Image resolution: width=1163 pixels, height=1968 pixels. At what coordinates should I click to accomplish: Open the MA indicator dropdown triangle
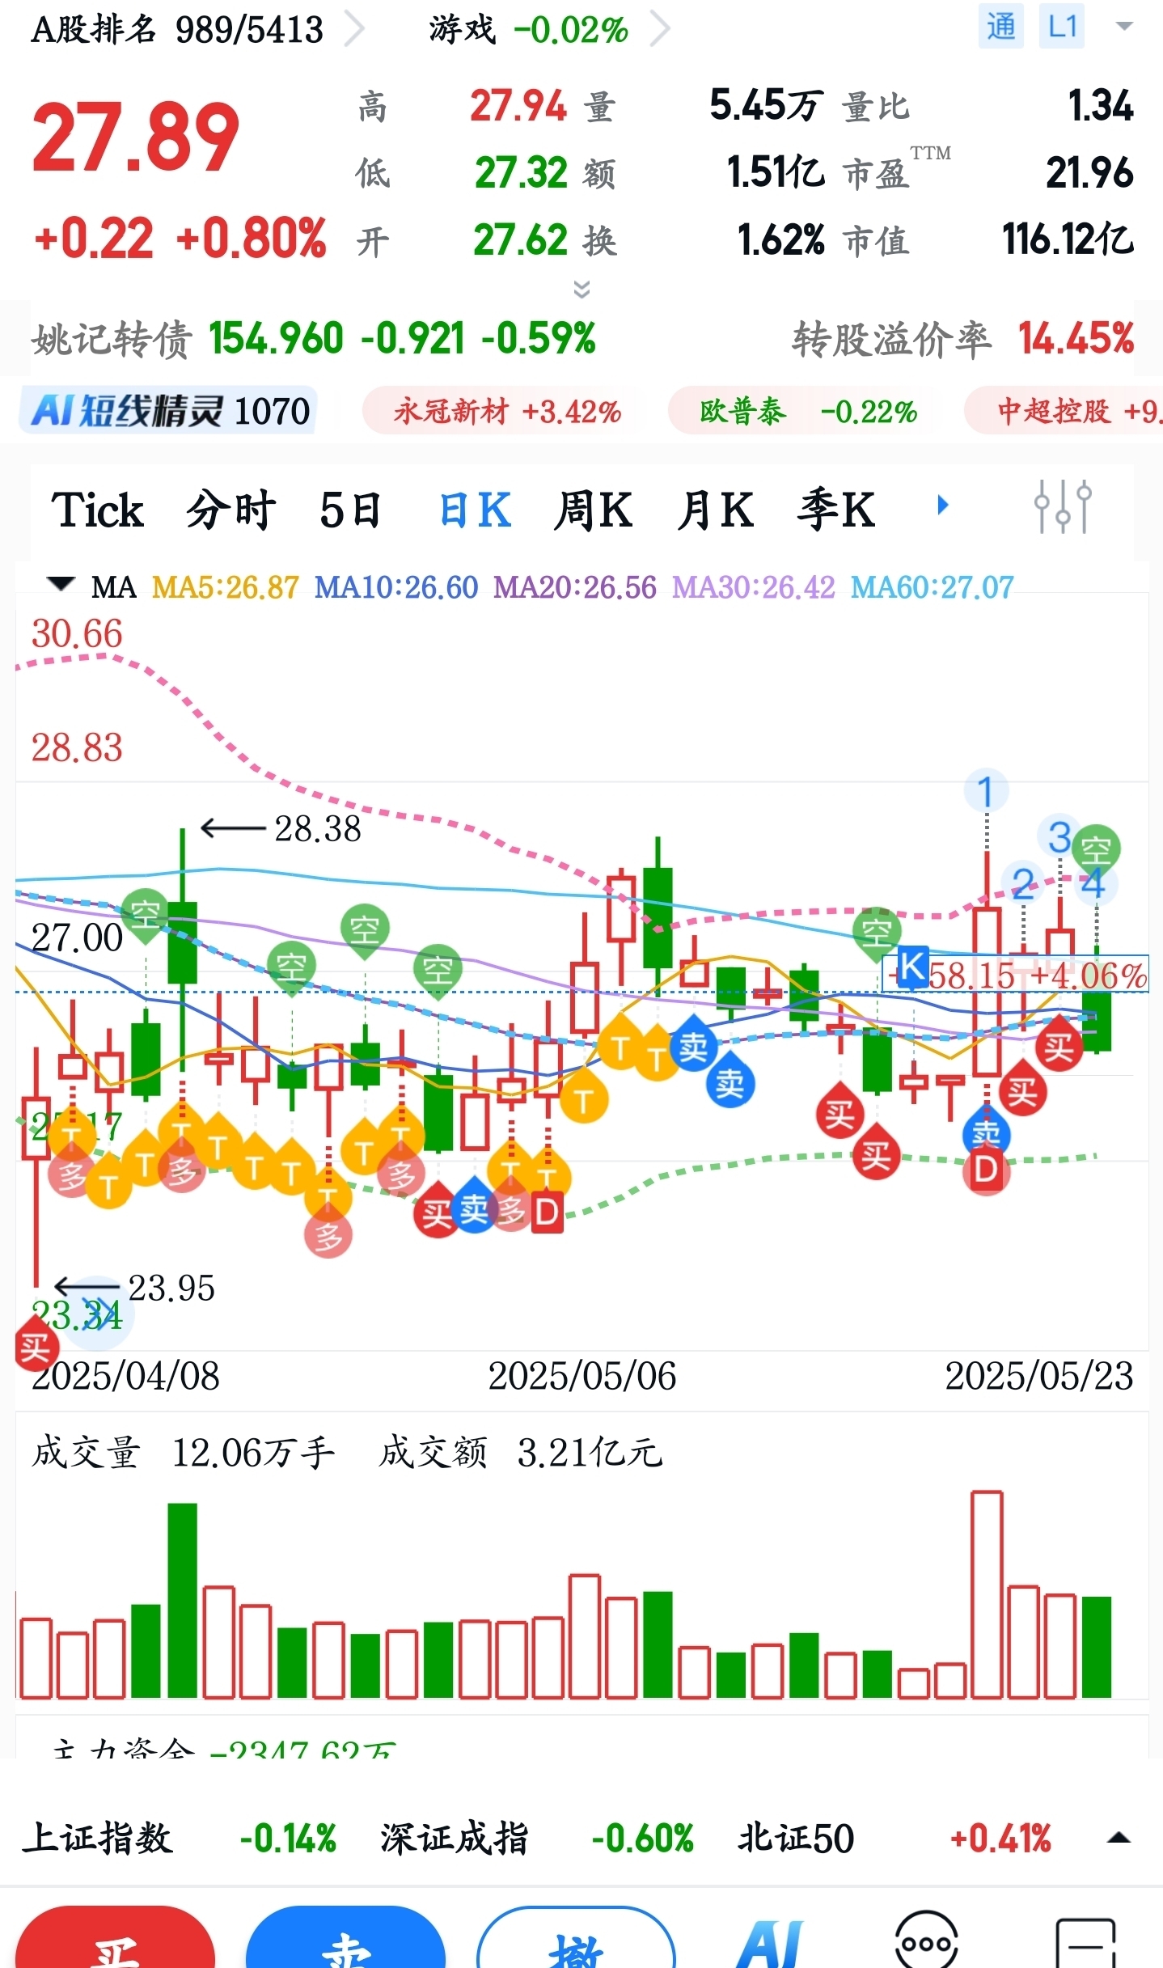coord(61,584)
